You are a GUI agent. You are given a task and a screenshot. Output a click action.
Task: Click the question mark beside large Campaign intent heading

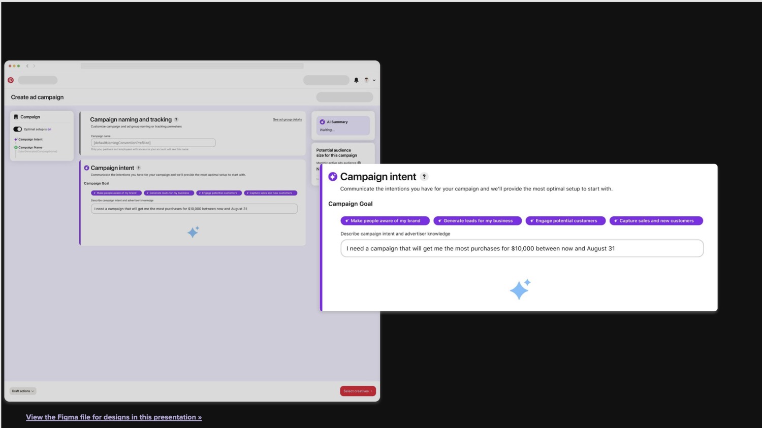[424, 177]
